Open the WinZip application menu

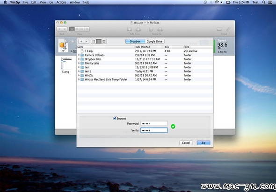pos(15,2)
